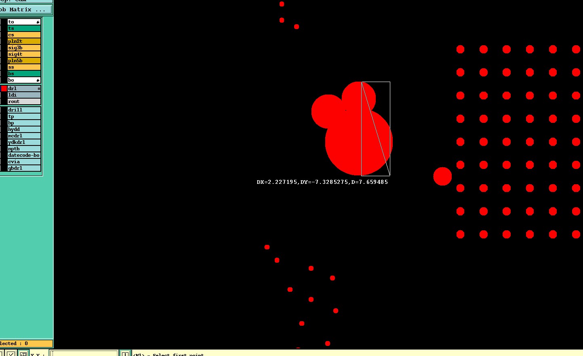Toggle display box left of 'gbdrl' layer
This screenshot has width=583, height=356.
click(4, 168)
